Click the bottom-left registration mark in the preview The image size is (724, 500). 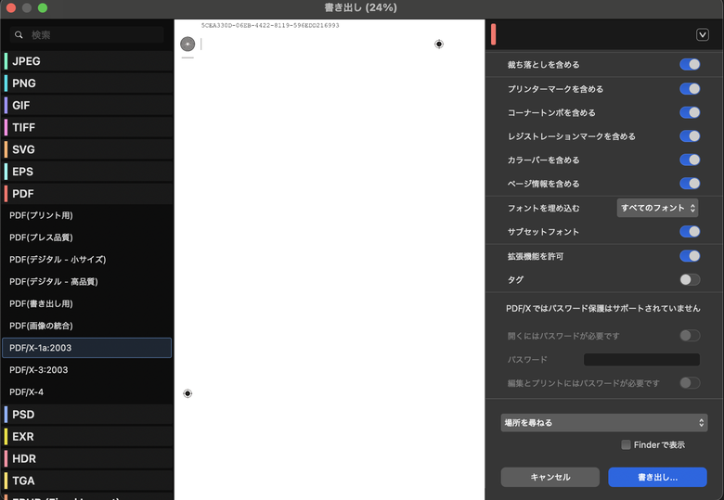[187, 393]
